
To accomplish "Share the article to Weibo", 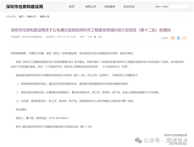I will tap(172, 38).
